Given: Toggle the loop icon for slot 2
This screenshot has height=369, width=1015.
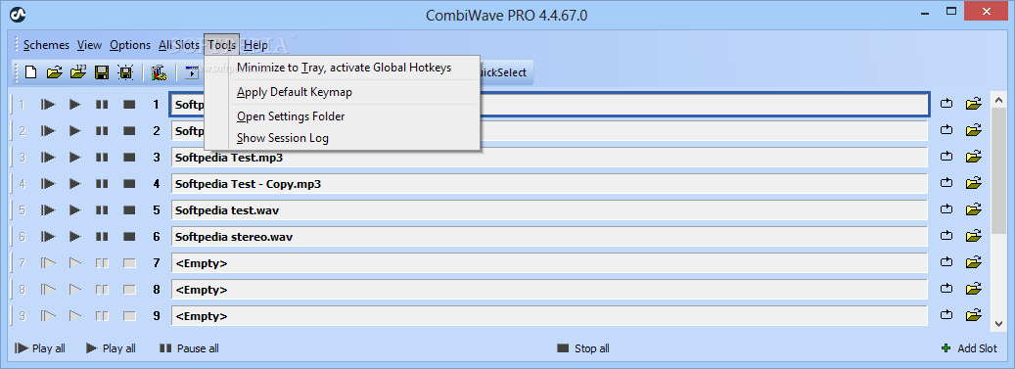Looking at the screenshot, I should 946,130.
